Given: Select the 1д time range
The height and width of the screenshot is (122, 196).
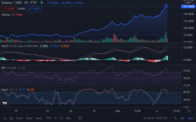Looking at the screenshot, I should pyautogui.click(x=5, y=118).
